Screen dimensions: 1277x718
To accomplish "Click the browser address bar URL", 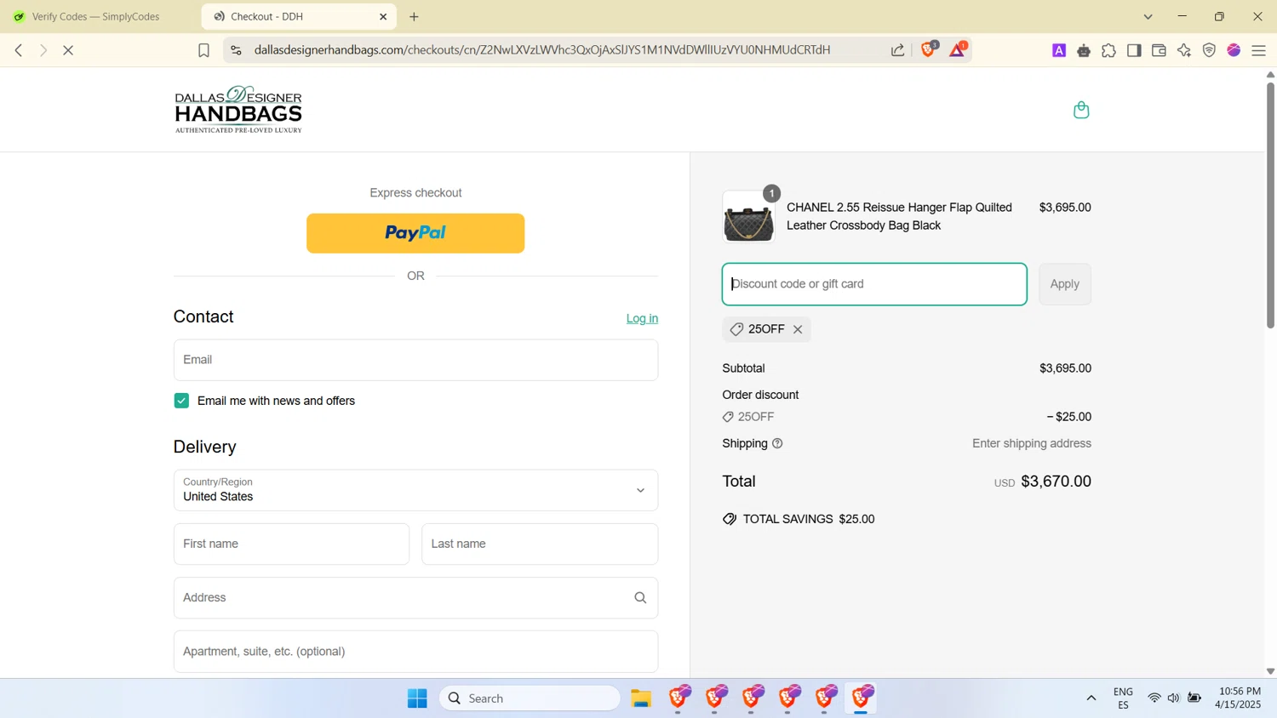I will 542,50.
